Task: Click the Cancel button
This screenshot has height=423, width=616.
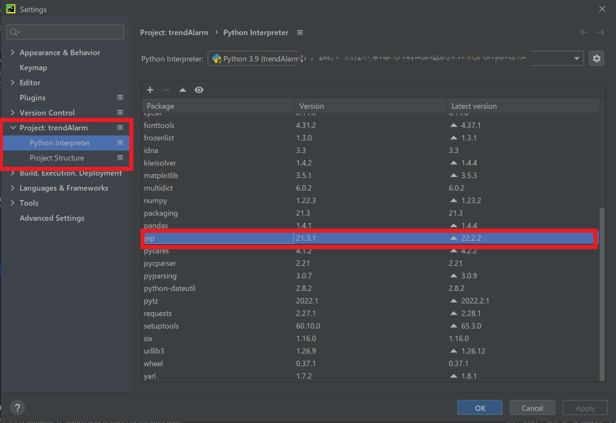Action: pos(532,408)
